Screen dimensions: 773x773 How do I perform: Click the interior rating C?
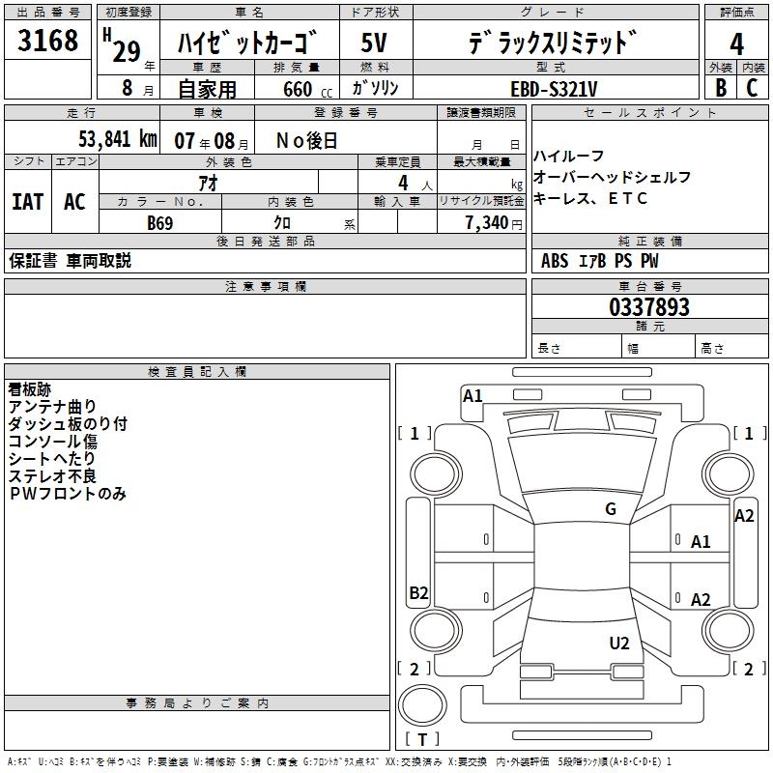point(753,88)
